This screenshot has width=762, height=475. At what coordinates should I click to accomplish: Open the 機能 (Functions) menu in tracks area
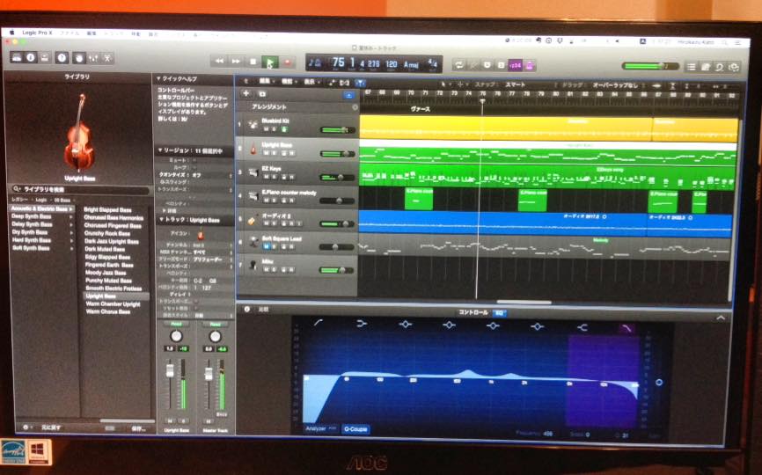tap(289, 82)
